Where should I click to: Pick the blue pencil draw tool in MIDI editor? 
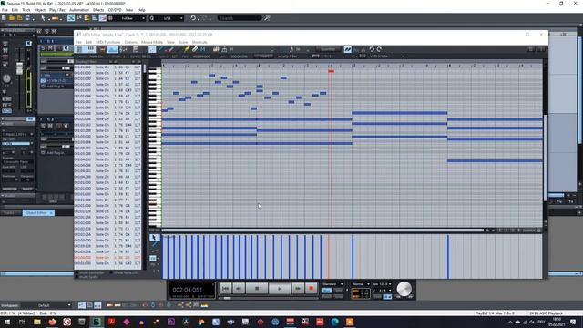tap(160, 49)
